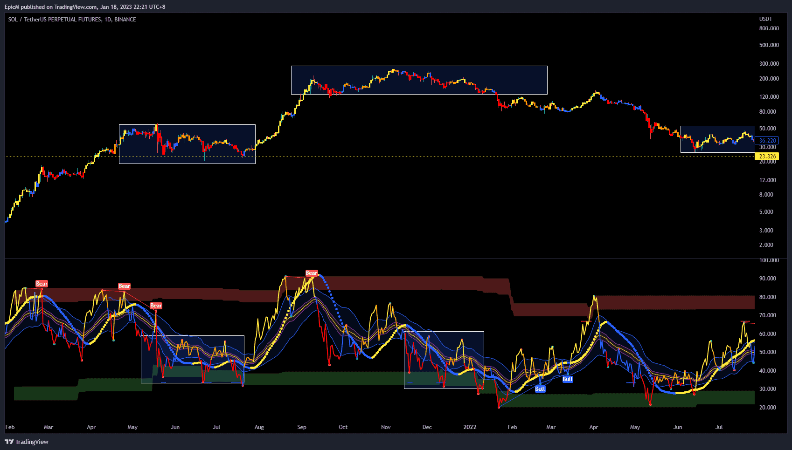Click the 90.000 oscillator scale value
This screenshot has width=792, height=450.
[768, 279]
